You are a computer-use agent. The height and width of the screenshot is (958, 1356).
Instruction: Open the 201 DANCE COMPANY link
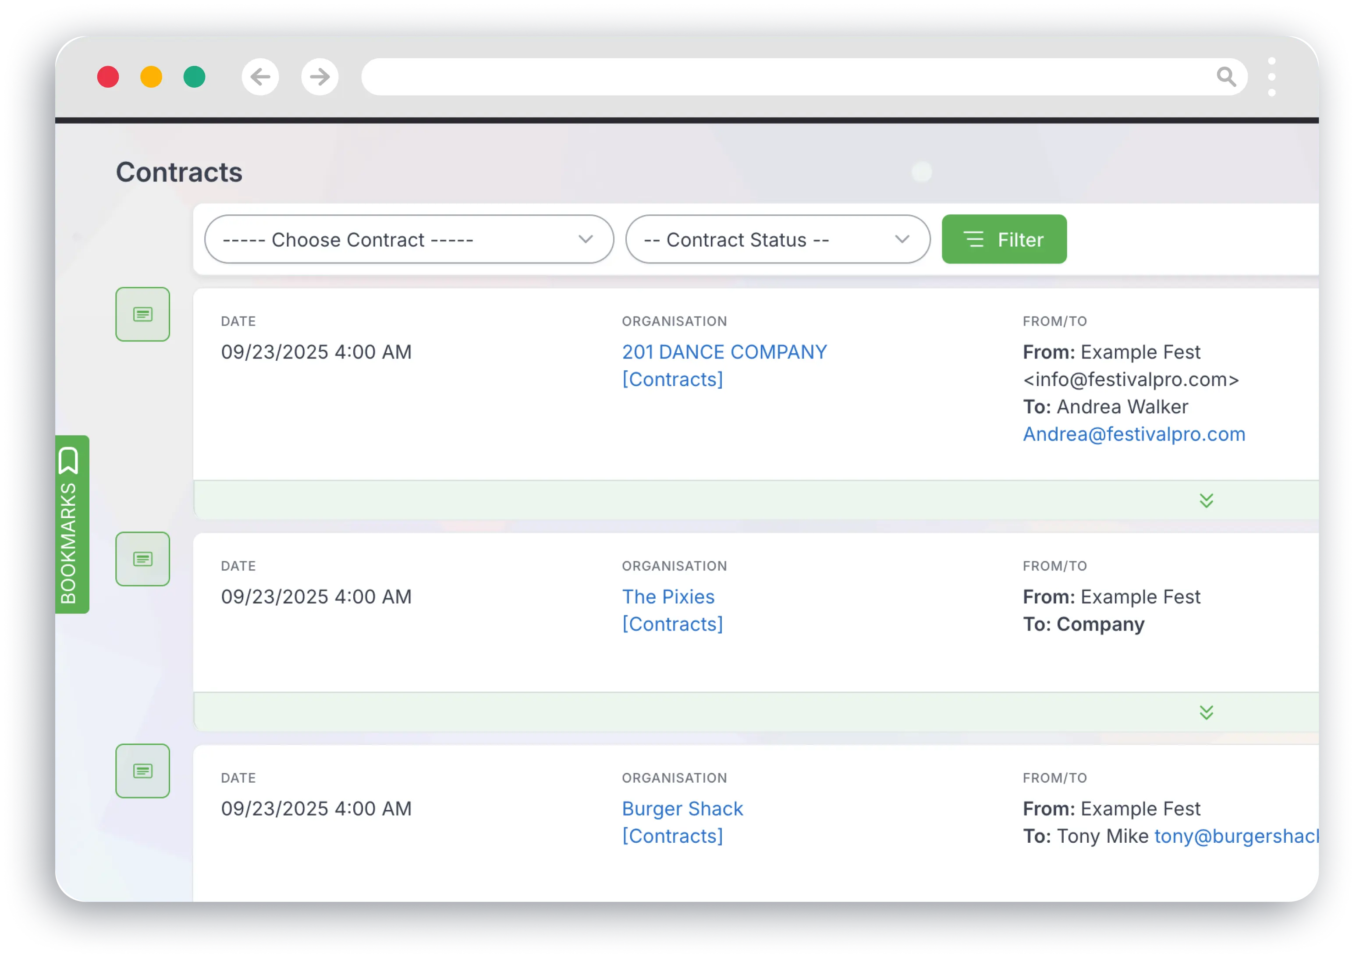tap(724, 352)
